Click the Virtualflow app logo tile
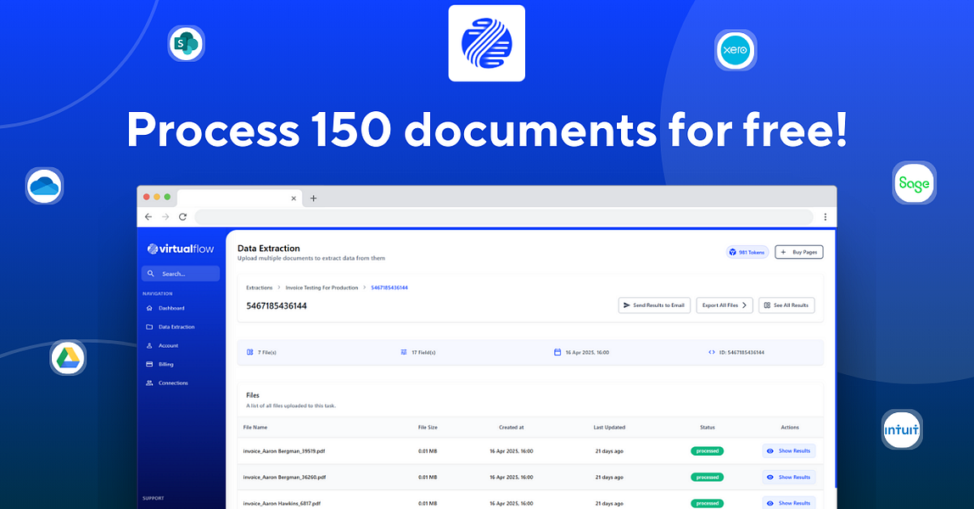This screenshot has width=974, height=509. coord(487,43)
